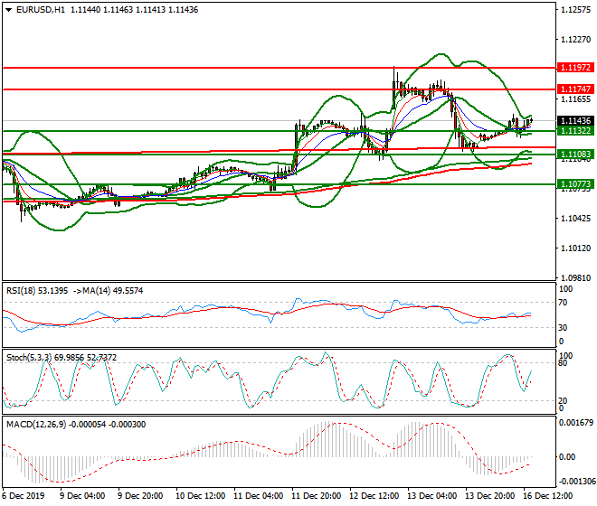The image size is (597, 506).
Task: Click the 9 Dec 04:00 time axis label
Action: coord(82,496)
